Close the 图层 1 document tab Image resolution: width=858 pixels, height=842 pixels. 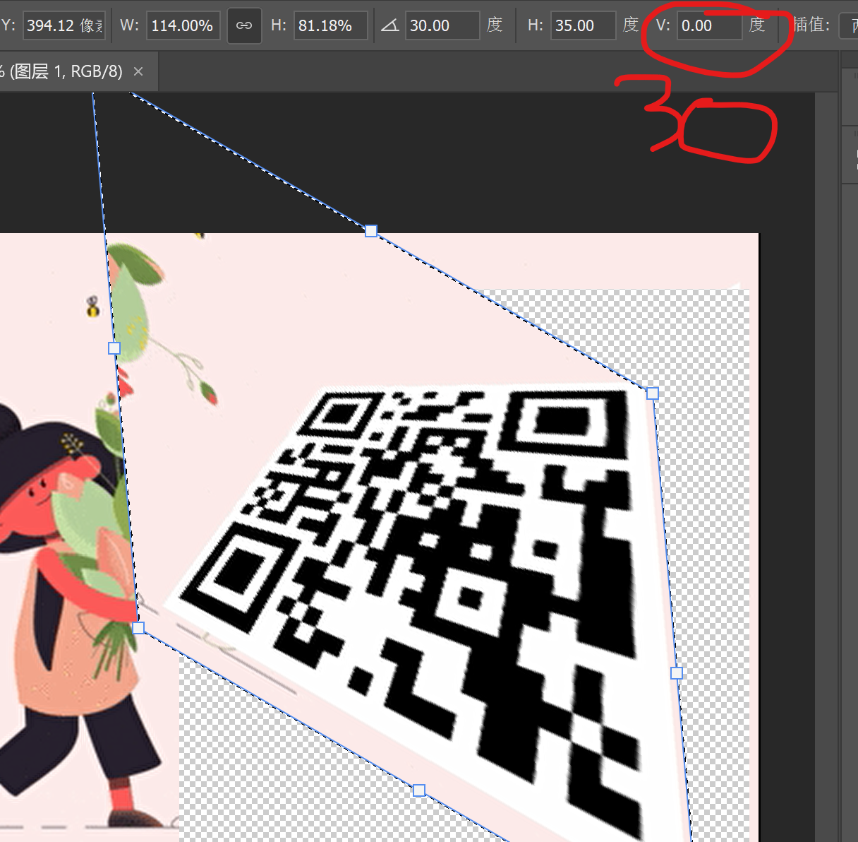pyautogui.click(x=138, y=71)
